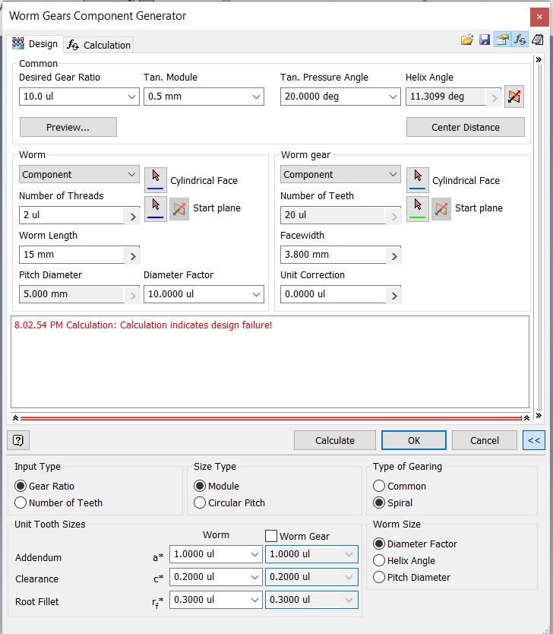Viewport: 553px width, 634px height.
Task: Click the Center Distance button
Action: pyautogui.click(x=466, y=128)
